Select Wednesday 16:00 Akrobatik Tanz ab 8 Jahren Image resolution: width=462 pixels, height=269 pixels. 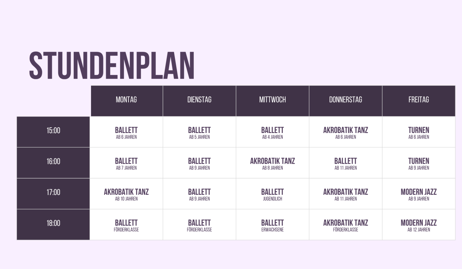[x=273, y=163]
